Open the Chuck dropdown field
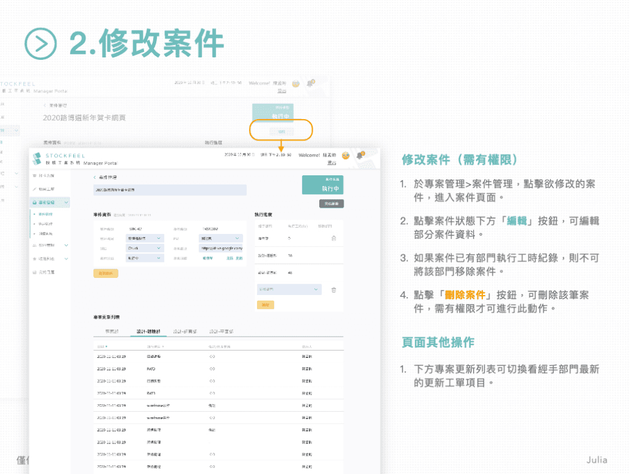The width and height of the screenshot is (630, 474). click(x=145, y=249)
